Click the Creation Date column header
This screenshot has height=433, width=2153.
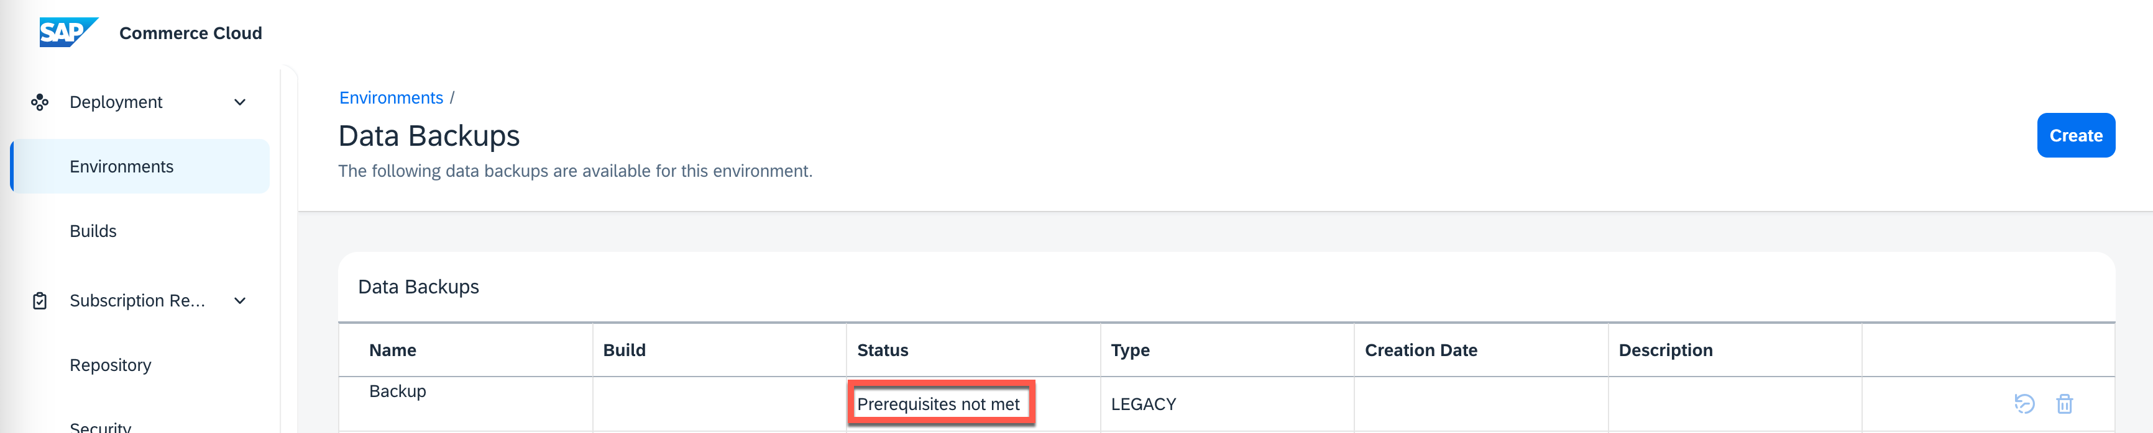tap(1421, 350)
